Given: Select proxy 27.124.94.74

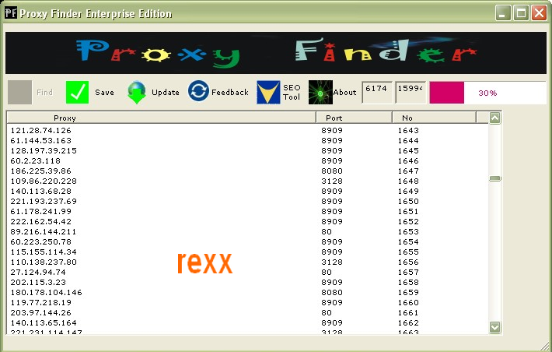Looking at the screenshot, I should [38, 273].
